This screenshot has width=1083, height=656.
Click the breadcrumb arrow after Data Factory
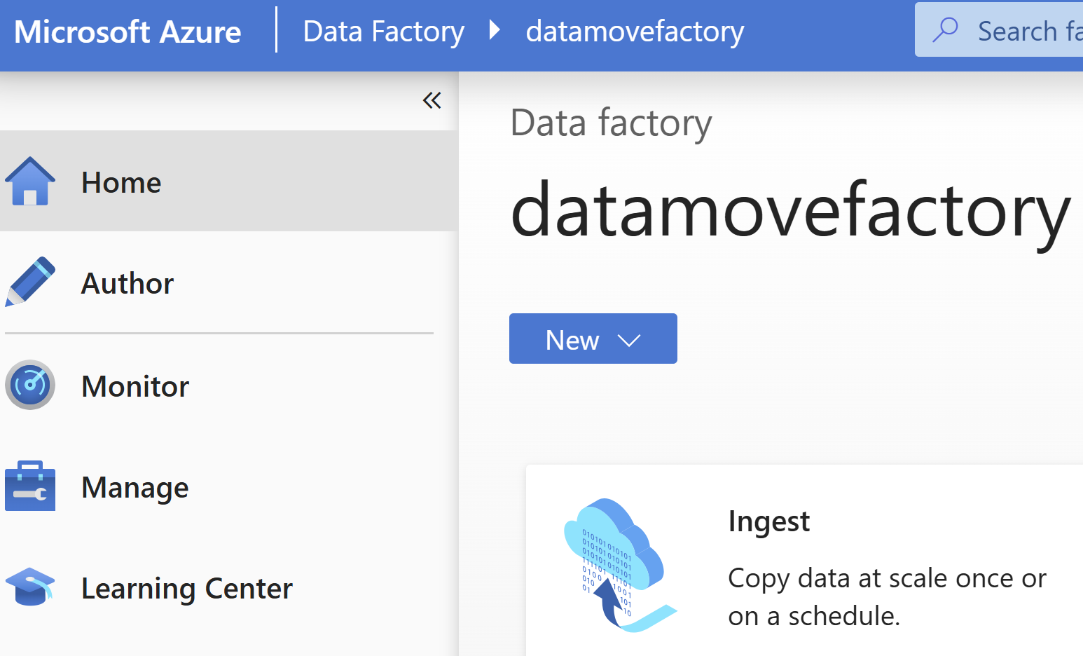click(x=495, y=30)
